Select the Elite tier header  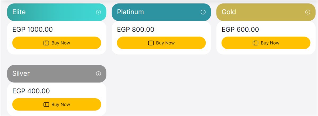pyautogui.click(x=57, y=12)
